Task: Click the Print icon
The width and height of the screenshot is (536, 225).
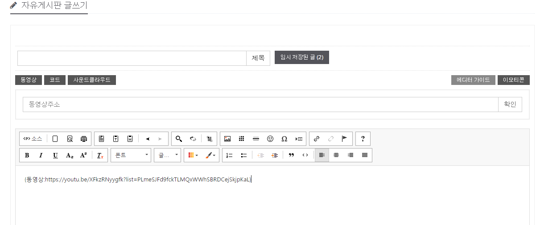Action: pyautogui.click(x=84, y=139)
